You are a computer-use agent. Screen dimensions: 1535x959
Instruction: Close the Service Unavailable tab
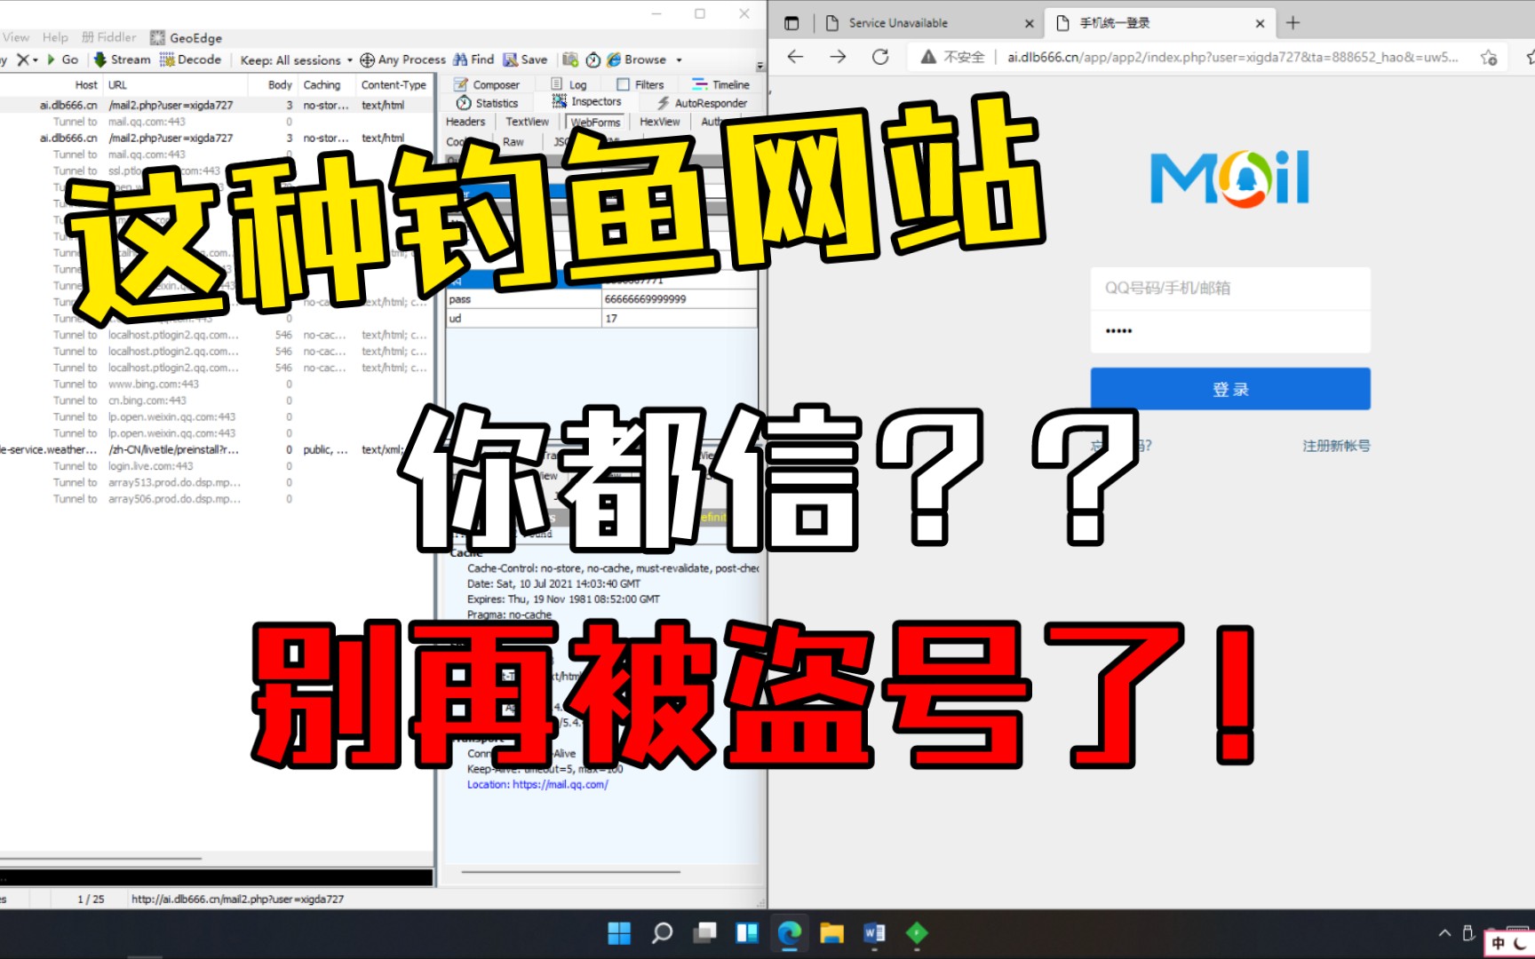pyautogui.click(x=1030, y=24)
